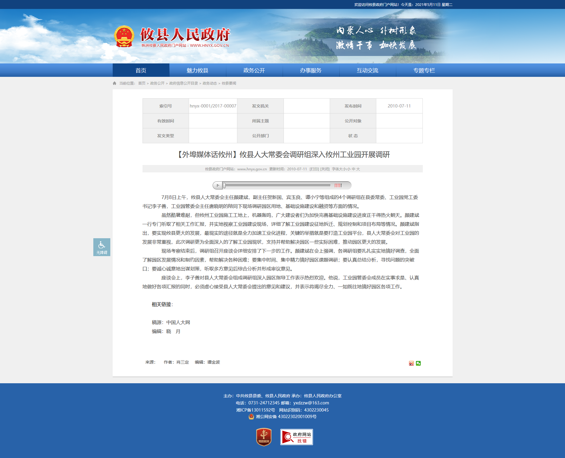The height and width of the screenshot is (458, 565).
Task: Click the national emblem logo
Action: pyautogui.click(x=124, y=37)
